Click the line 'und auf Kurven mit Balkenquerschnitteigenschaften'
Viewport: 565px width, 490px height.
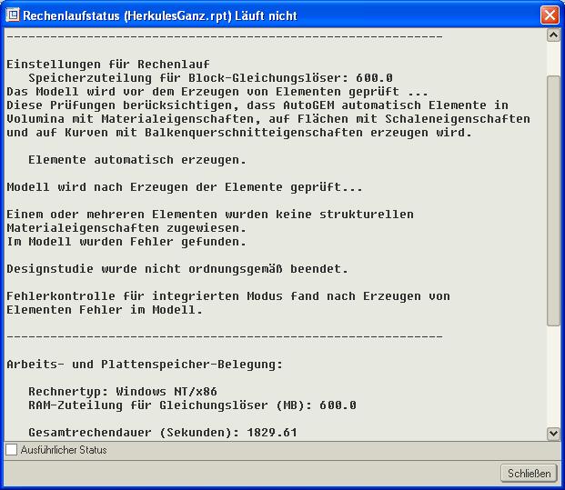point(239,133)
